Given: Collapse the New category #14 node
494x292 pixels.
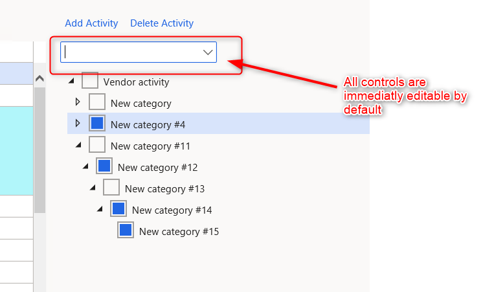Looking at the screenshot, I should point(100,210).
